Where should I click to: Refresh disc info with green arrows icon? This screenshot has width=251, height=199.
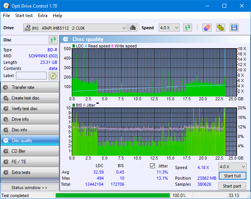53,40
